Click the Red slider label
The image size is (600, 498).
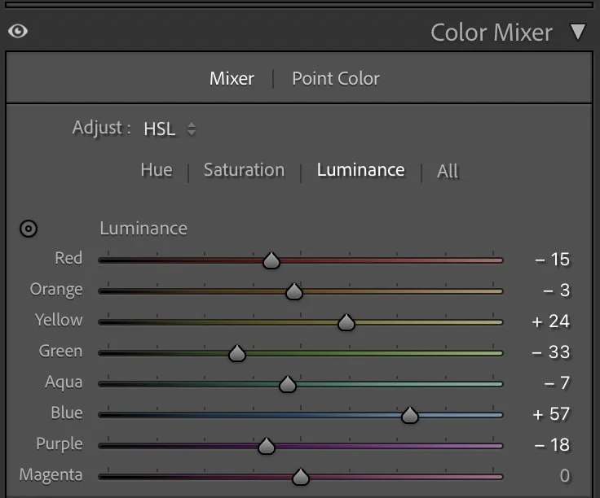click(68, 258)
